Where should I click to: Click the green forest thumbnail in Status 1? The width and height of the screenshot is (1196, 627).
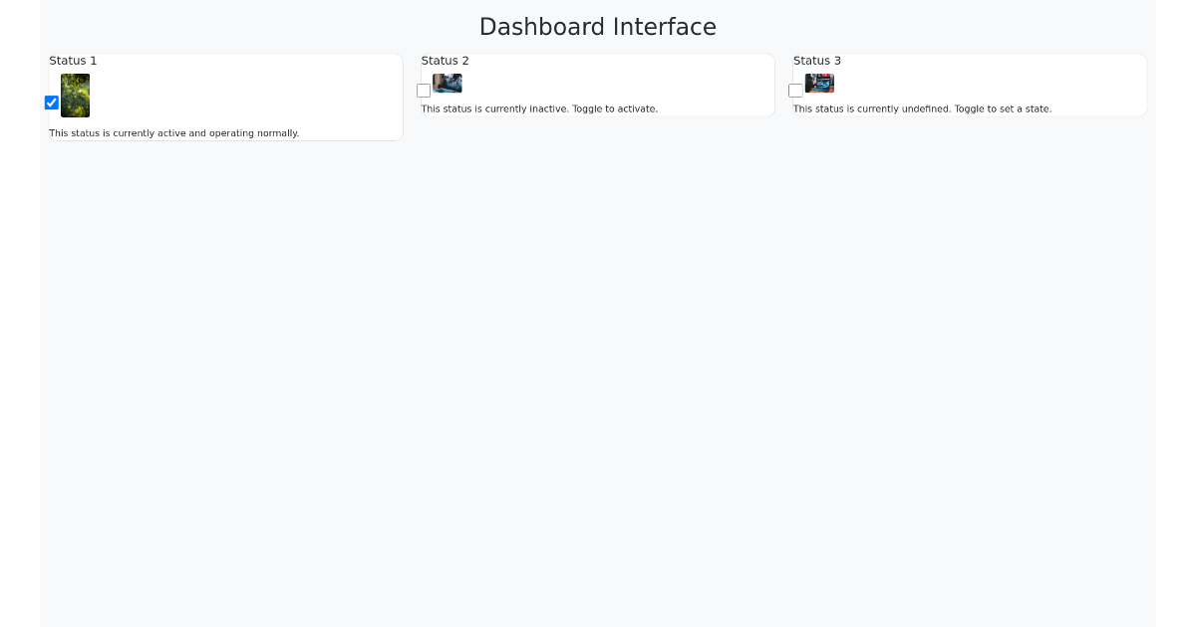[x=75, y=96]
